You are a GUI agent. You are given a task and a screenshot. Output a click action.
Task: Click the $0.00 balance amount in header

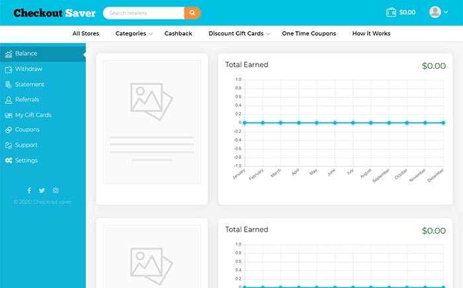[x=407, y=13]
